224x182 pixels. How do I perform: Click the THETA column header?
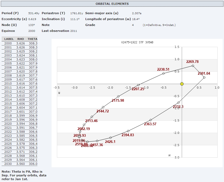[33, 39]
